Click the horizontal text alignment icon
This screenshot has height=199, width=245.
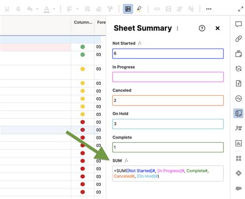(70, 9)
